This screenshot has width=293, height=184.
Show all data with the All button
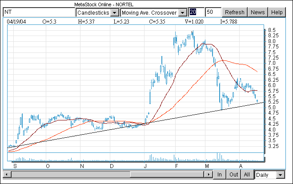pyautogui.click(x=247, y=175)
